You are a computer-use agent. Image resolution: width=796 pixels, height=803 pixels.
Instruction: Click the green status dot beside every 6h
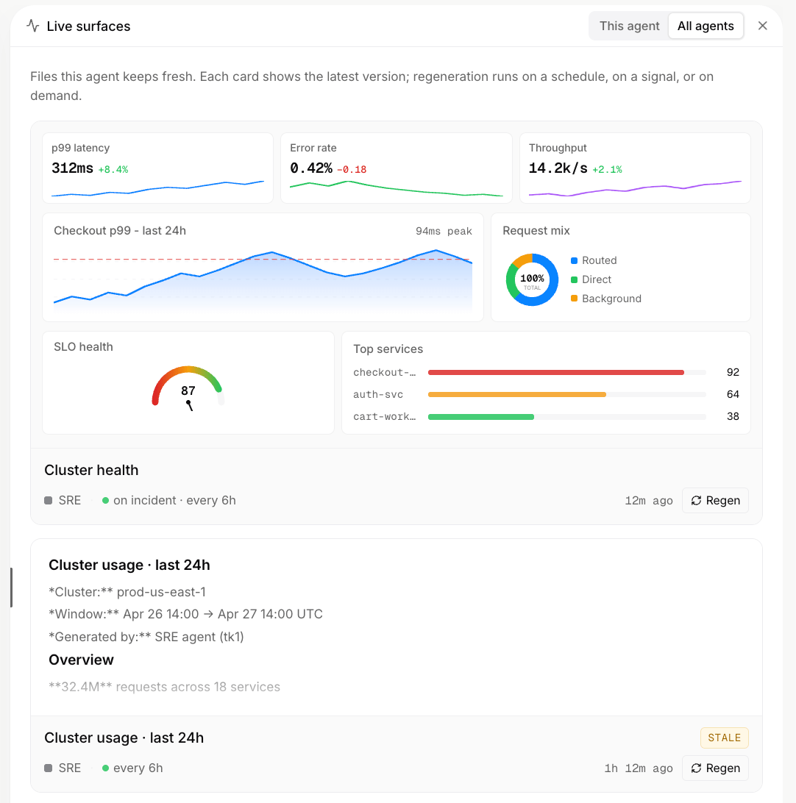point(105,768)
